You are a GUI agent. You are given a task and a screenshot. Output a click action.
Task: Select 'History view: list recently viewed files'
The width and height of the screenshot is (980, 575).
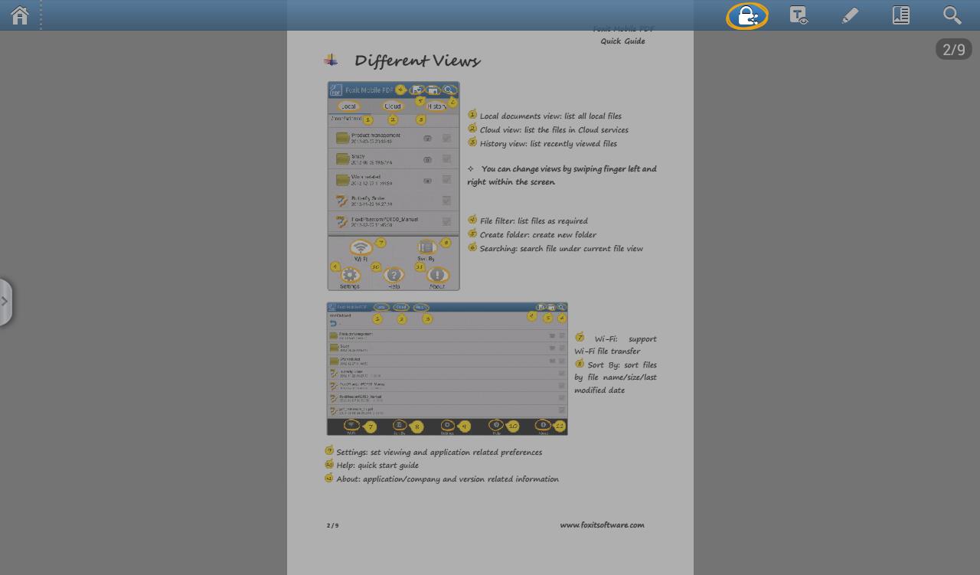click(x=548, y=144)
